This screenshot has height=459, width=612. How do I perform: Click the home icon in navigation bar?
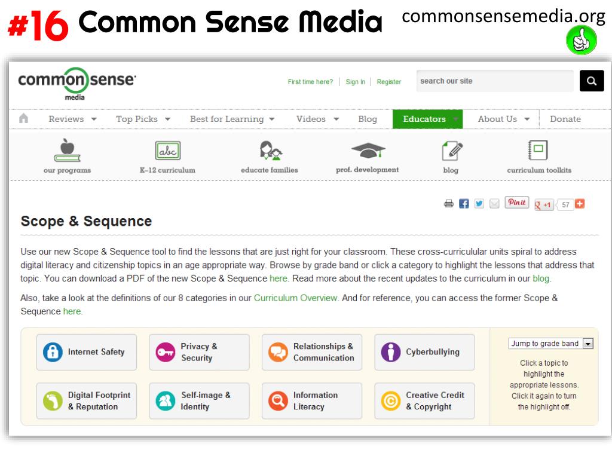(23, 118)
